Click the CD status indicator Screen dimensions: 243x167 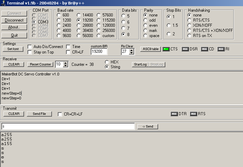[x=205, y=49]
